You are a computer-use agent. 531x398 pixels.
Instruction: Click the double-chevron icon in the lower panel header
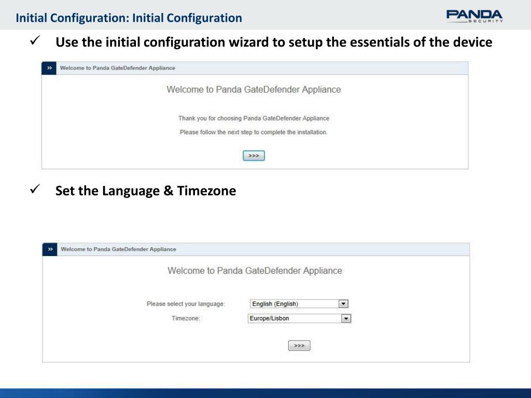coord(50,249)
